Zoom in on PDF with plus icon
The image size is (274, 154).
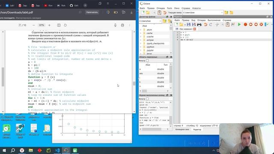pyautogui.click(x=49, y=25)
